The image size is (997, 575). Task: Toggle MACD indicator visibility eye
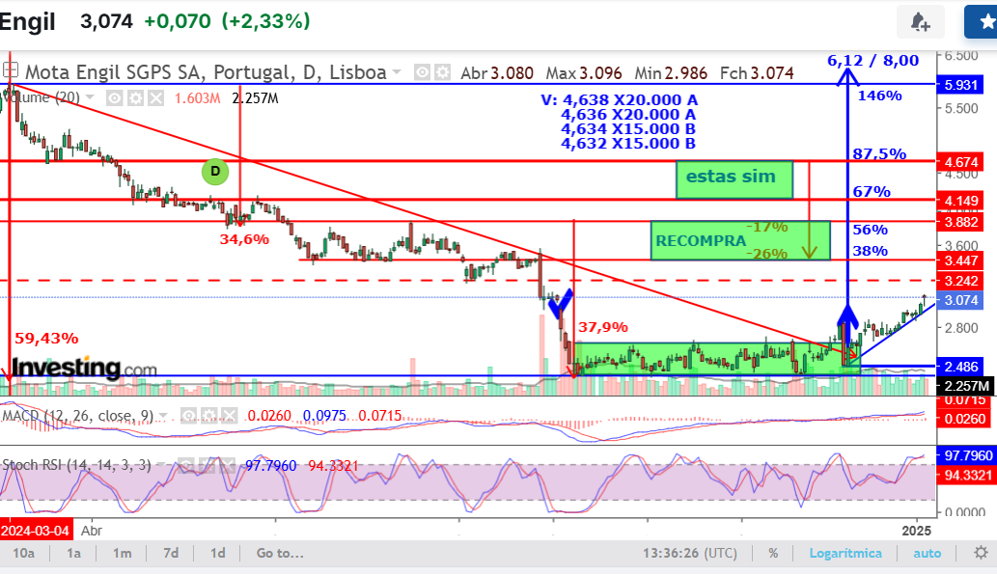pos(189,416)
